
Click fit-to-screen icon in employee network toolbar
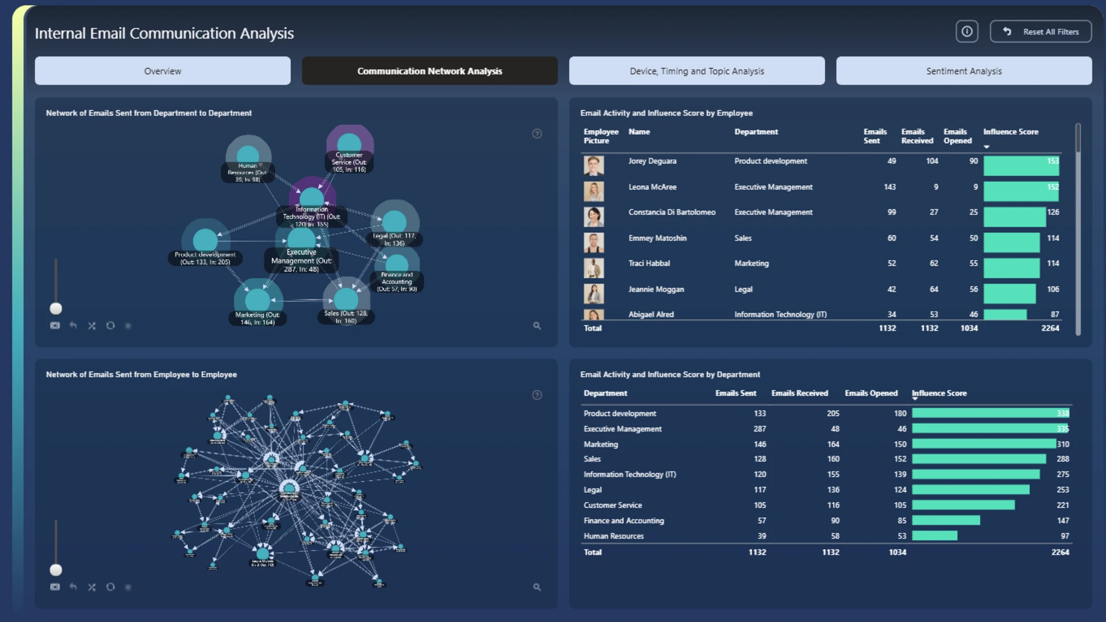point(55,587)
